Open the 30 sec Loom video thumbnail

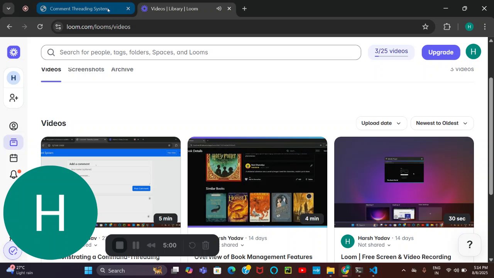point(404,182)
